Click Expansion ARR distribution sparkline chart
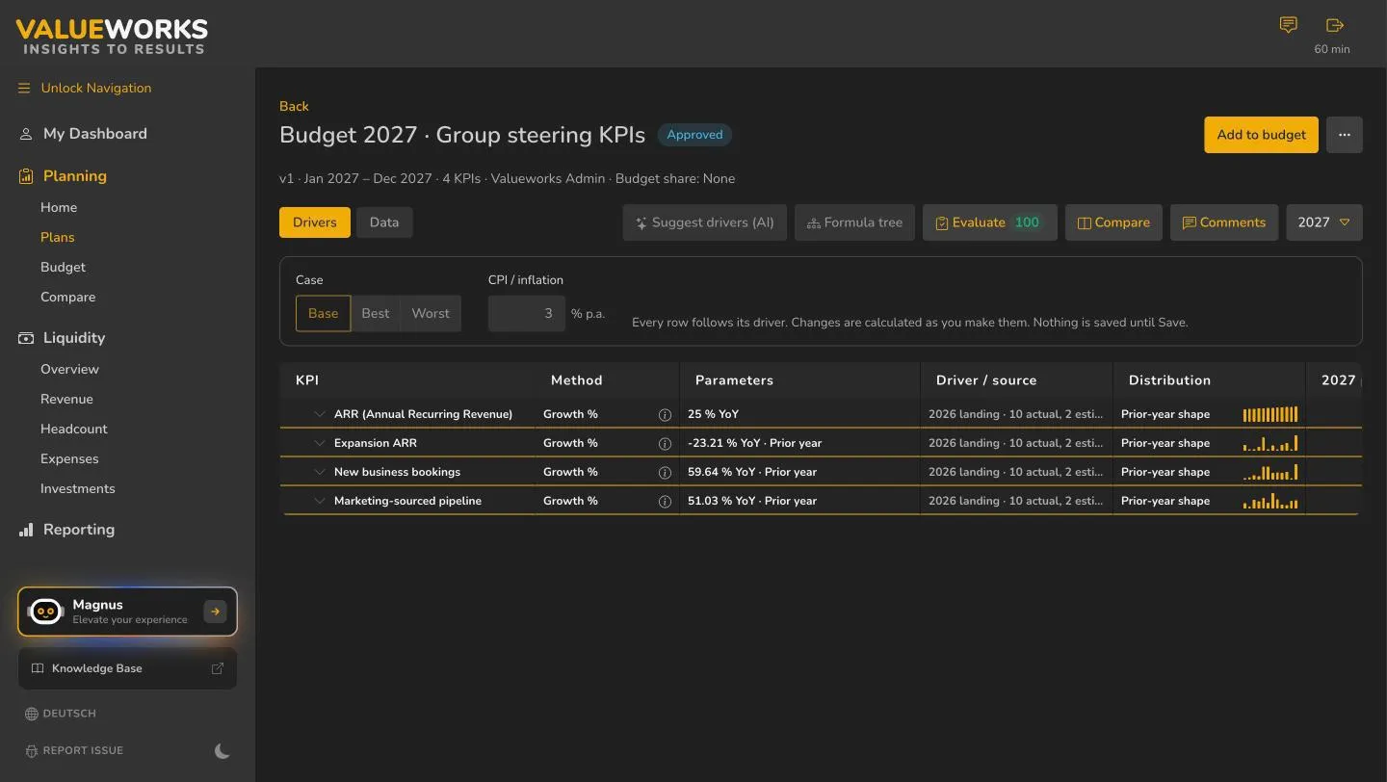The height and width of the screenshot is (782, 1387). 1270,443
